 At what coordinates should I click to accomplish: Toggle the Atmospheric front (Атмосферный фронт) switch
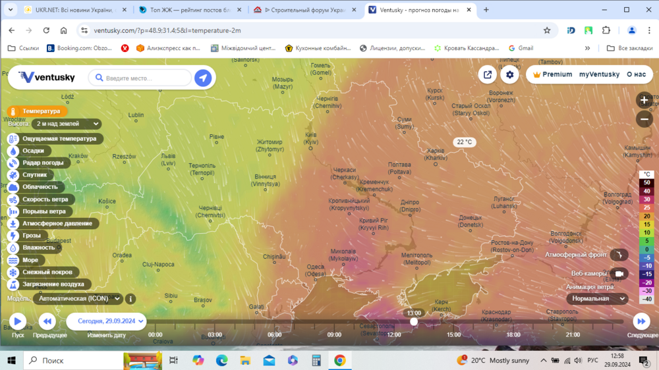[x=619, y=255]
